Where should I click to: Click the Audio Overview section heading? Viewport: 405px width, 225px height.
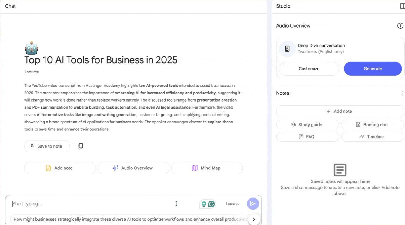tap(293, 26)
